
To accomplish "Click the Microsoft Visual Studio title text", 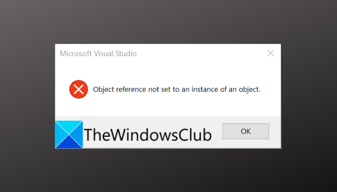I will click(x=98, y=54).
